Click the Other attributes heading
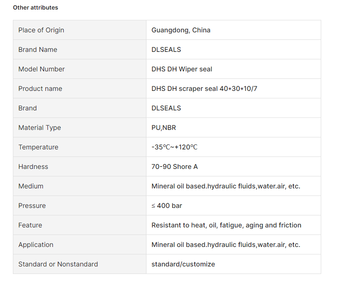The height and width of the screenshot is (281, 347). pyautogui.click(x=35, y=7)
